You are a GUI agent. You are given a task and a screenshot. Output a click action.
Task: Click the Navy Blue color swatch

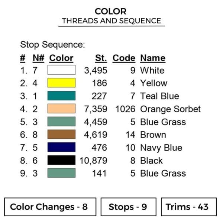click(x=61, y=148)
